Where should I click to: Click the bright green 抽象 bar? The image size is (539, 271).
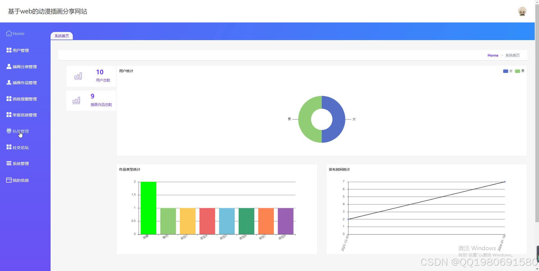(148, 208)
